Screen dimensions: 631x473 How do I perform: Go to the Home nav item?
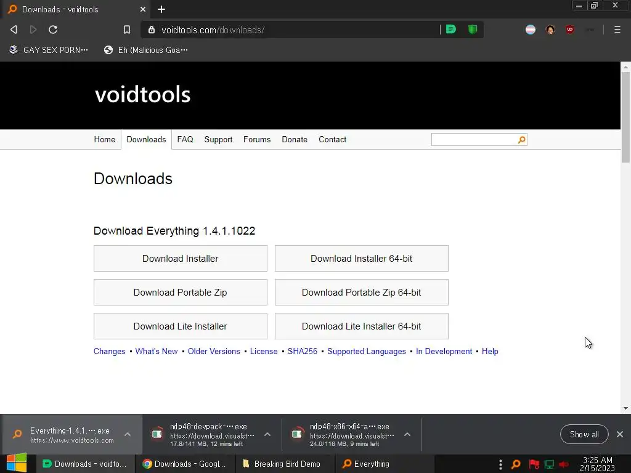click(105, 139)
